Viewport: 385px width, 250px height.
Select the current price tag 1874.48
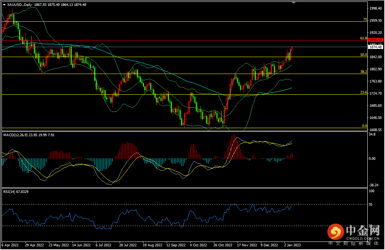[376, 47]
